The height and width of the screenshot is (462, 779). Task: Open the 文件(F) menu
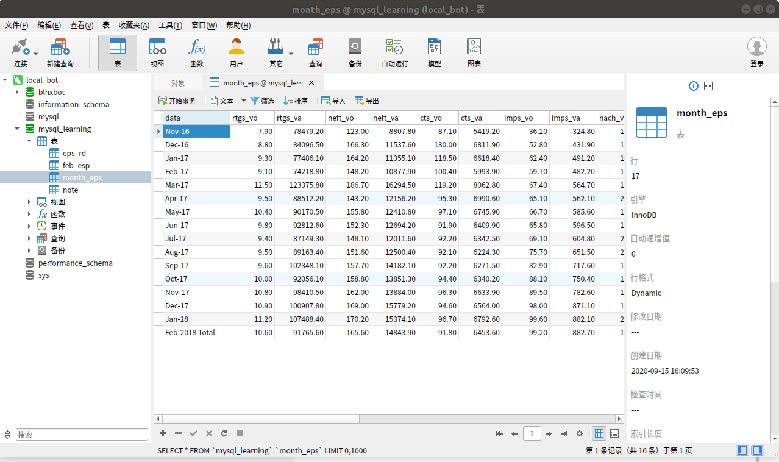pyautogui.click(x=16, y=25)
